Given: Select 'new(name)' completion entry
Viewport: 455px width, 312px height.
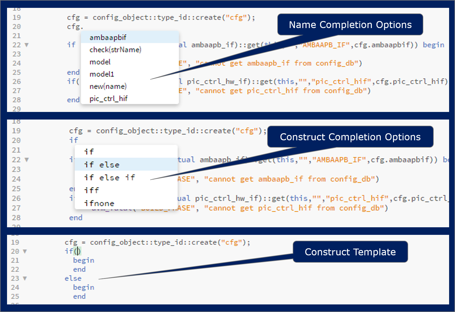Looking at the screenshot, I should tap(130, 86).
